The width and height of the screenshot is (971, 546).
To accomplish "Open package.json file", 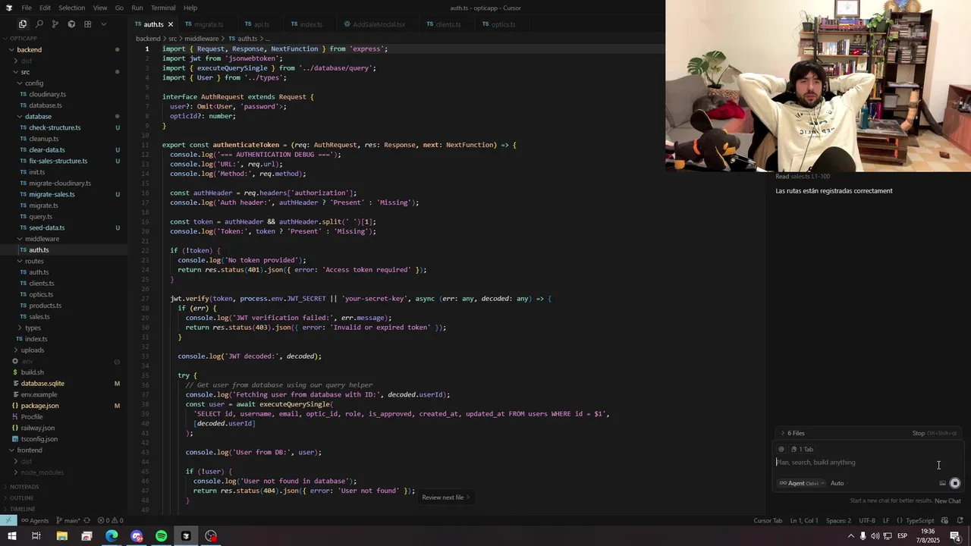I will click(x=39, y=406).
